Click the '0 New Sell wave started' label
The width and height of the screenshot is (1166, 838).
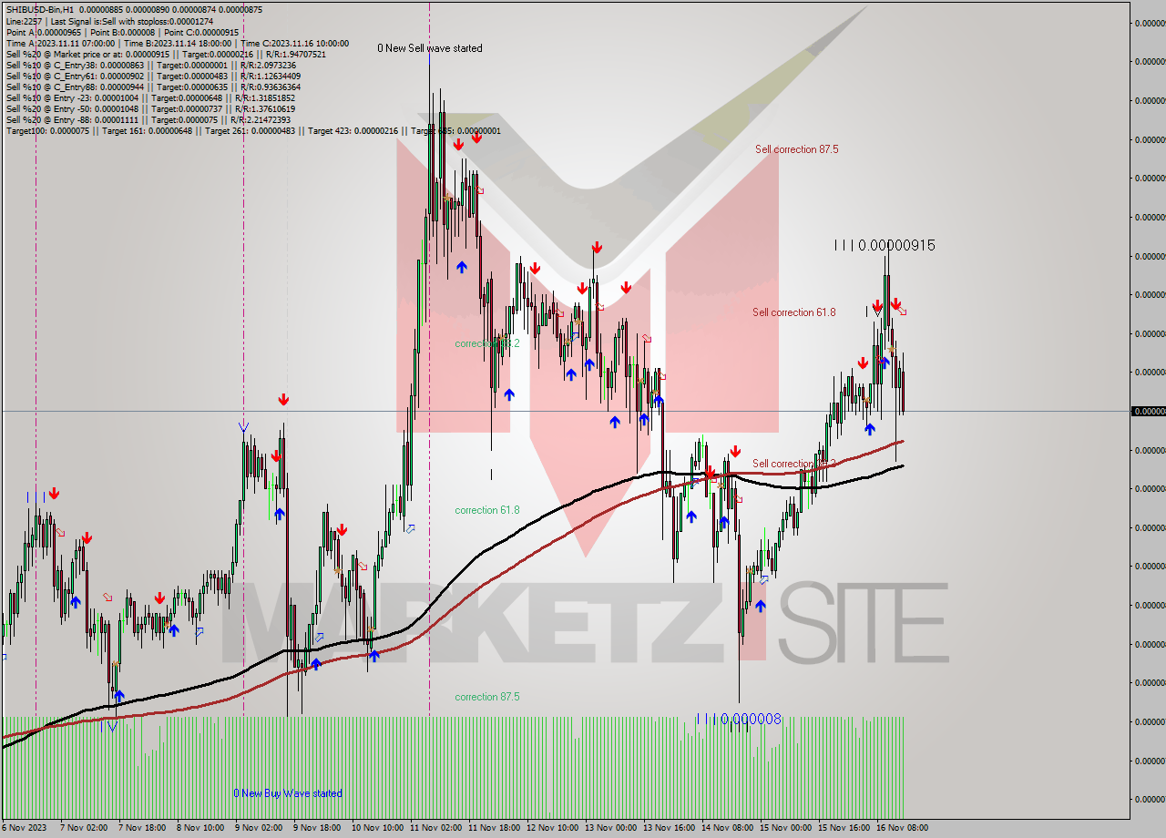[x=430, y=48]
